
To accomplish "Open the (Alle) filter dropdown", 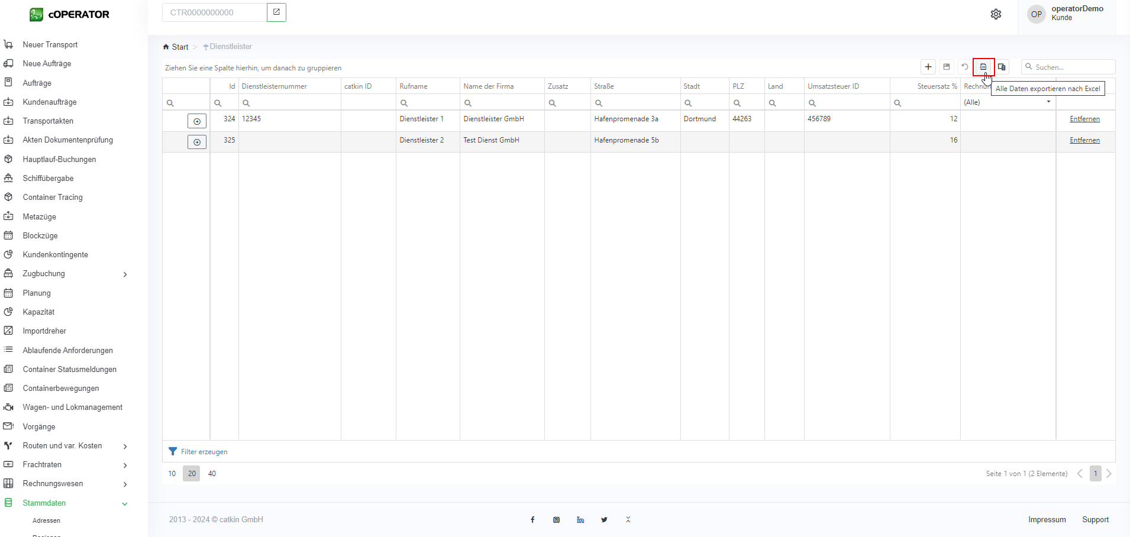I will (1008, 102).
